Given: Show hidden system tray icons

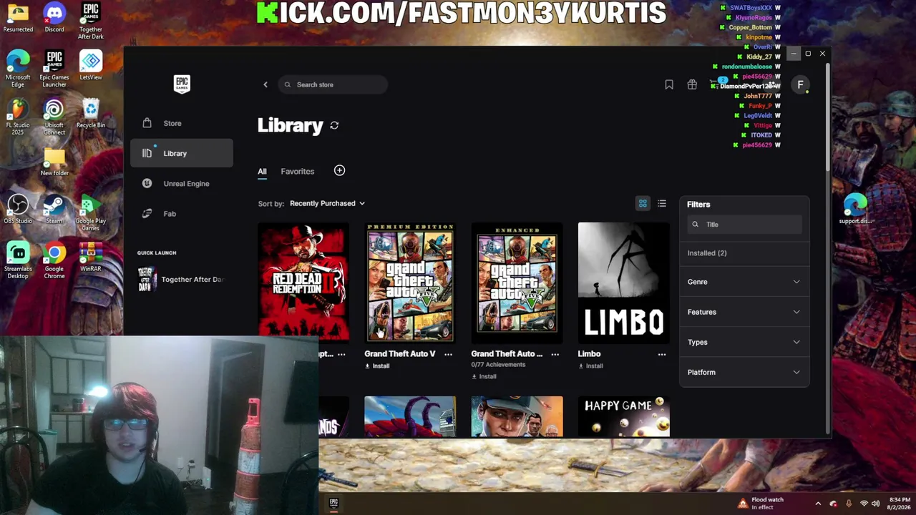Looking at the screenshot, I should [818, 504].
